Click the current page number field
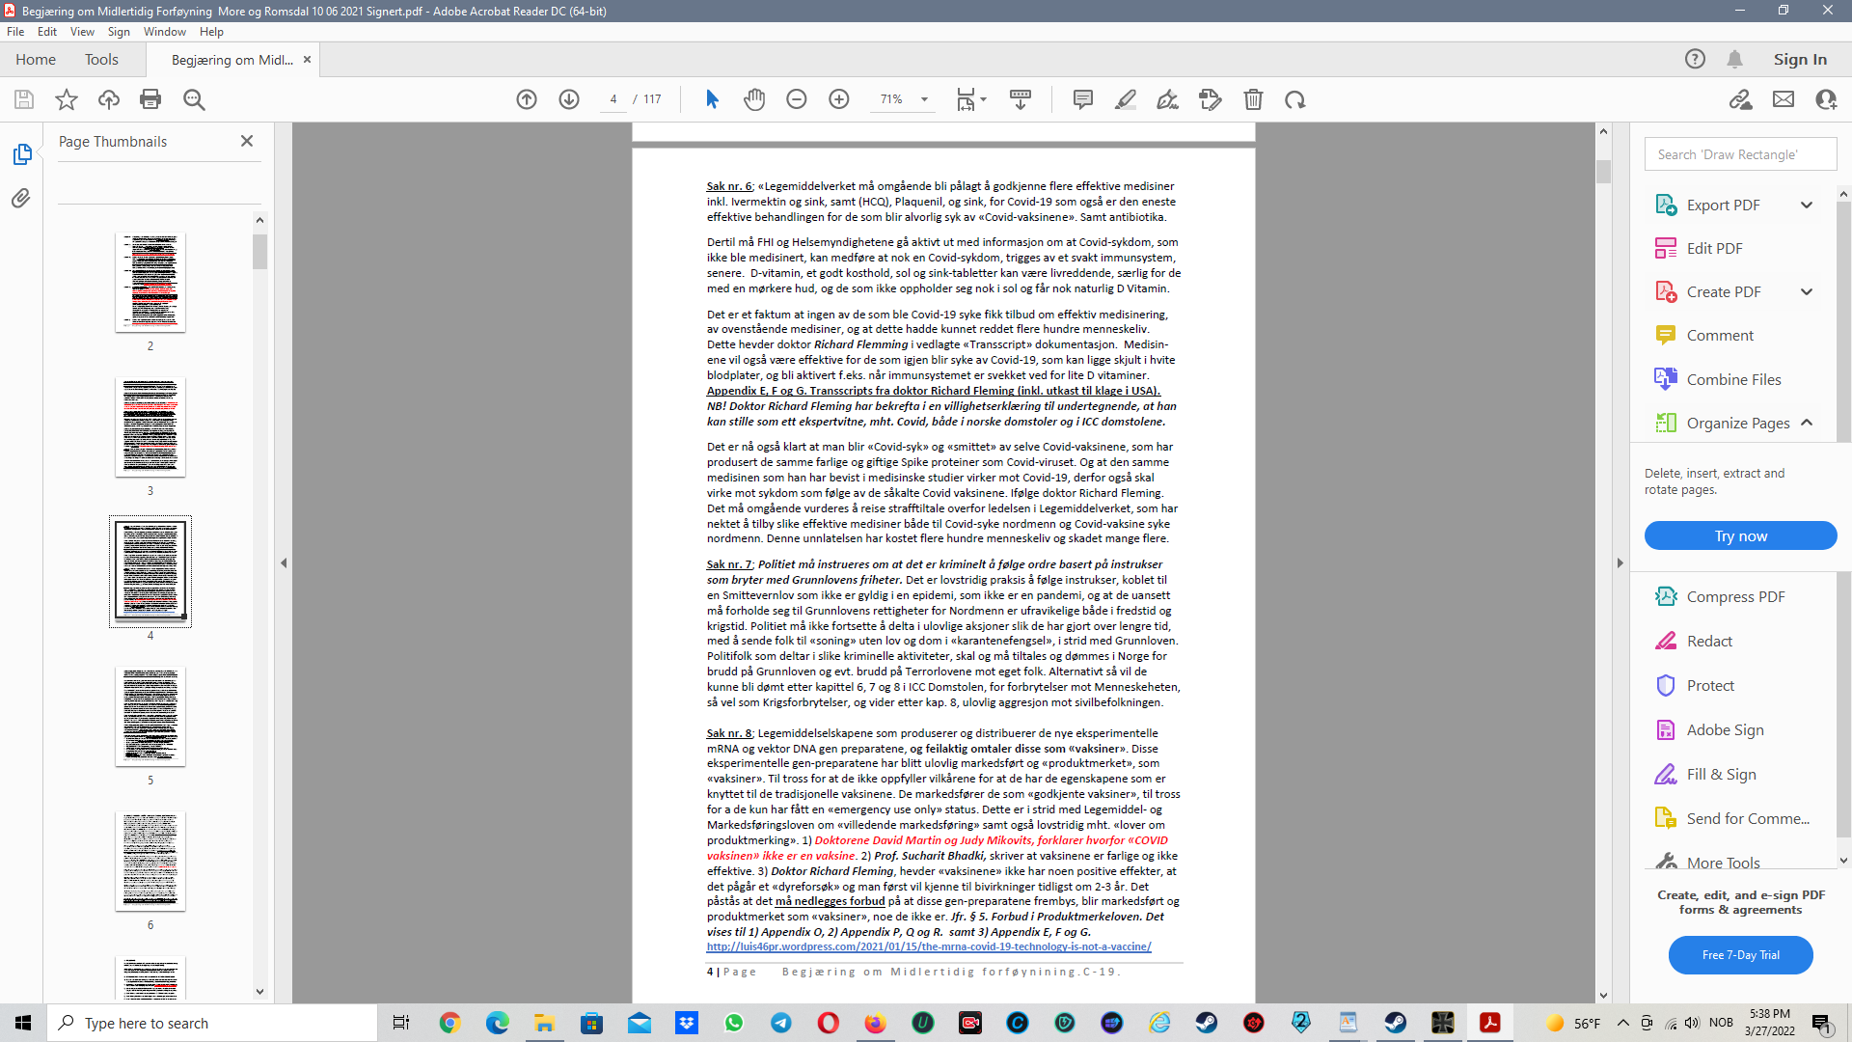 (x=613, y=99)
